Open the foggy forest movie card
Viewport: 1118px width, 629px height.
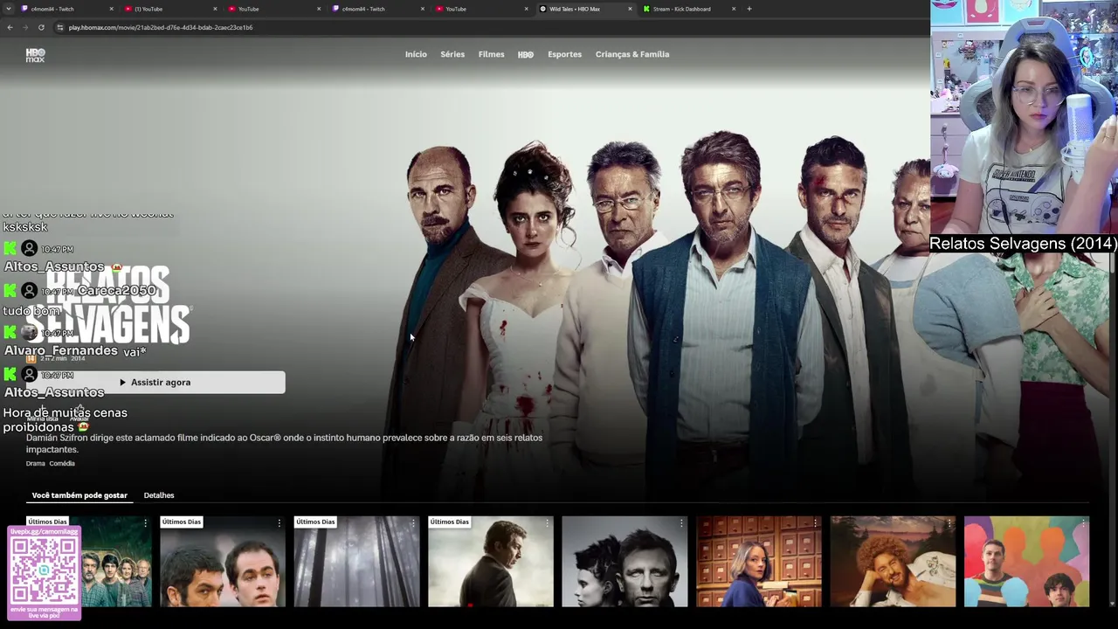356,561
